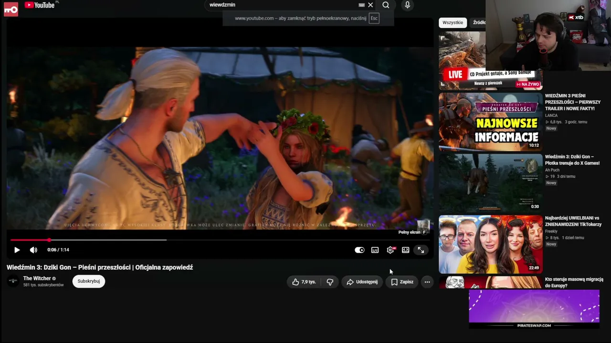Open the YouTube home logo
This screenshot has height=343, width=611.
(40, 5)
